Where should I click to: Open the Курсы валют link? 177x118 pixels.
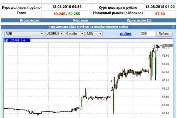point(29,21)
